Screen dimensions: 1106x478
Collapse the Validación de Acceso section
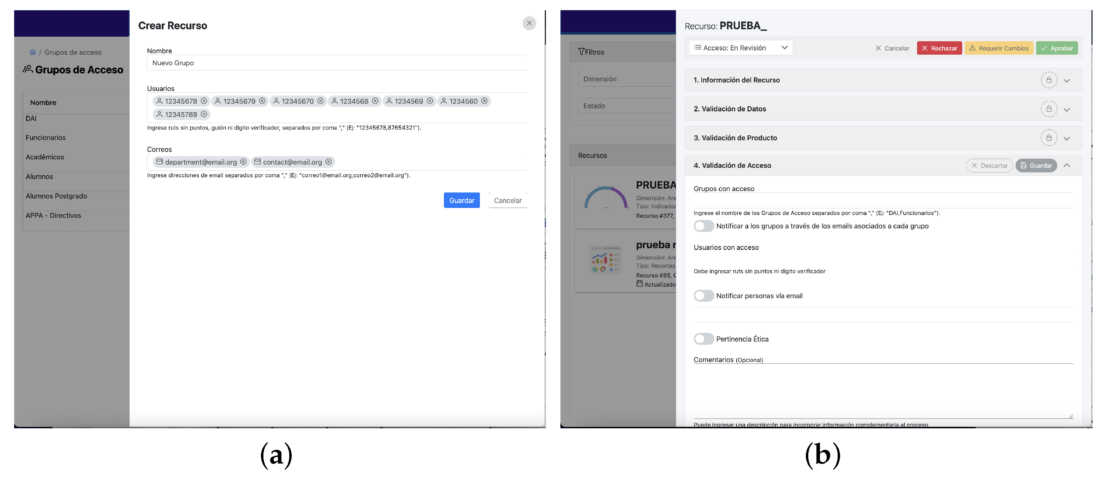click(1066, 165)
